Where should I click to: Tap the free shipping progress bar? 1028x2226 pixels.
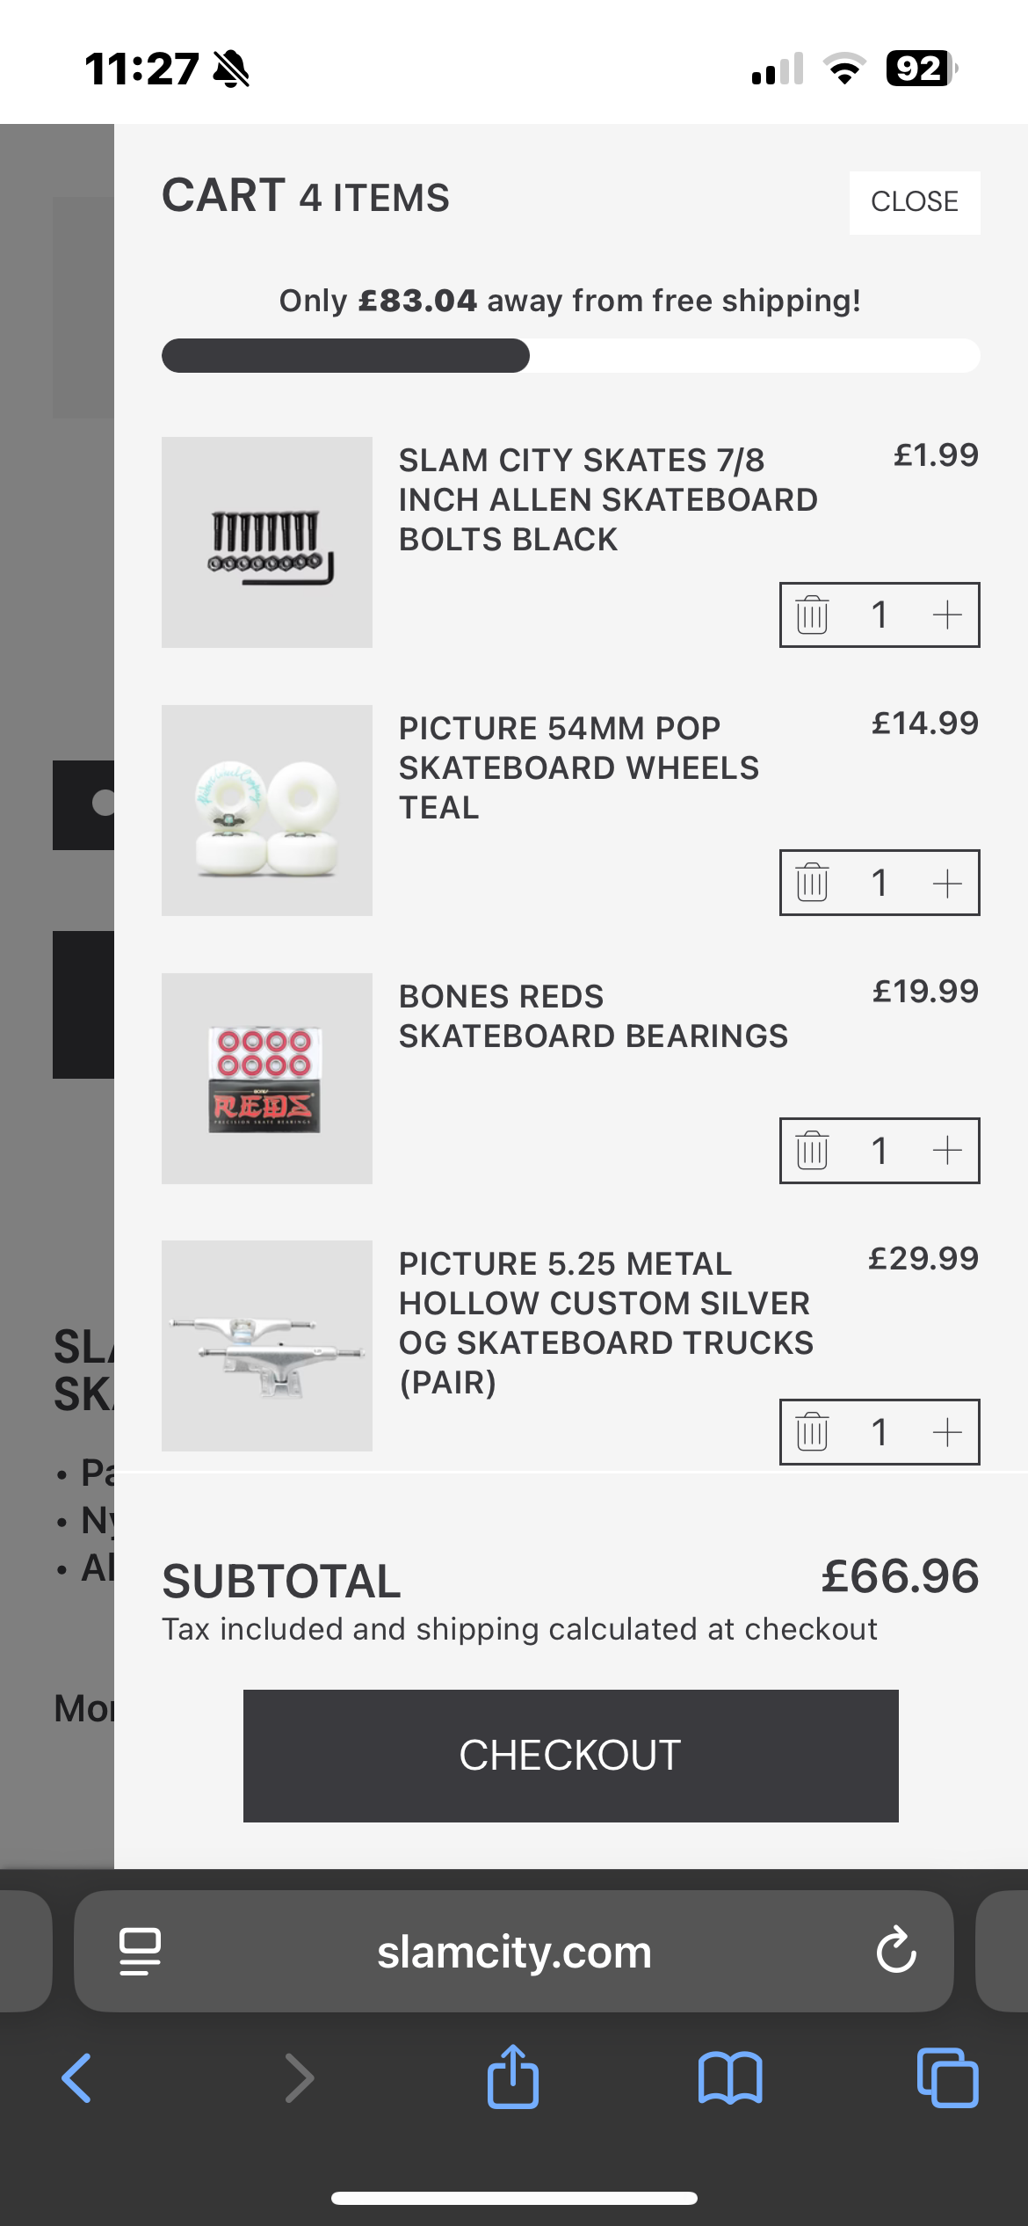point(570,356)
